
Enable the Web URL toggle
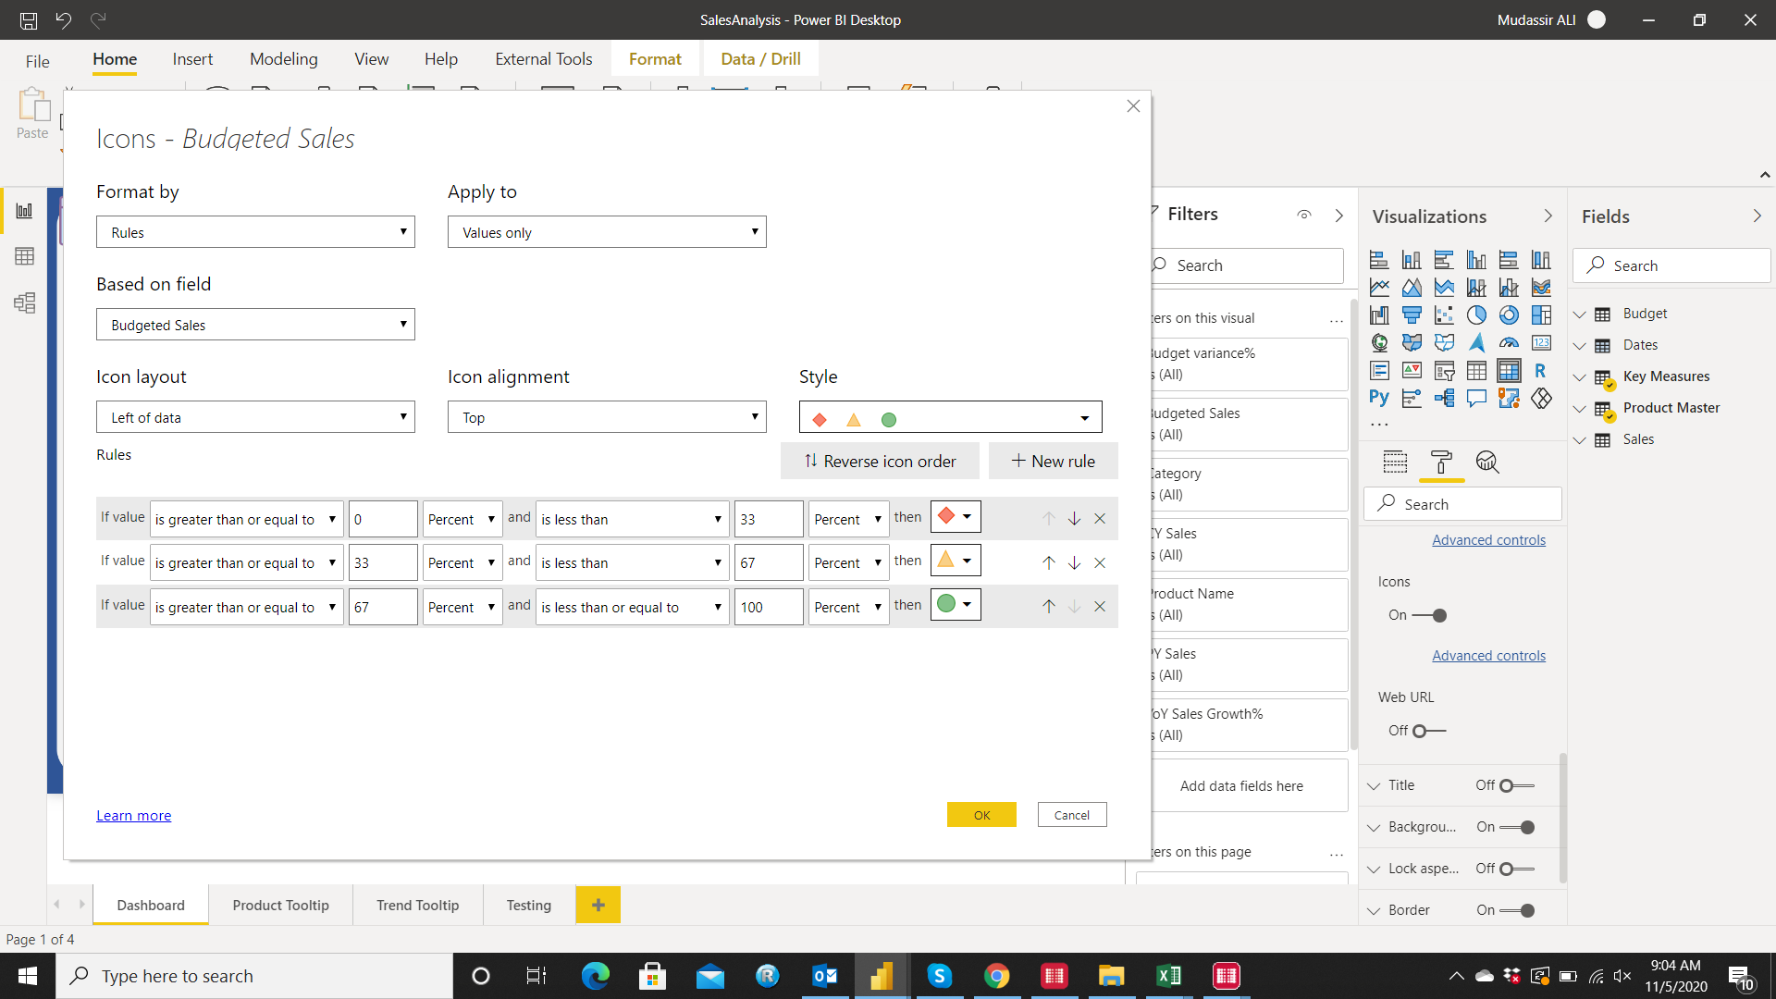1429,731
